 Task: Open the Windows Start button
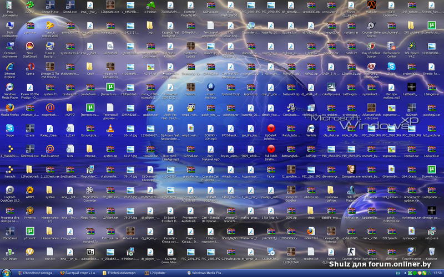point(6,273)
